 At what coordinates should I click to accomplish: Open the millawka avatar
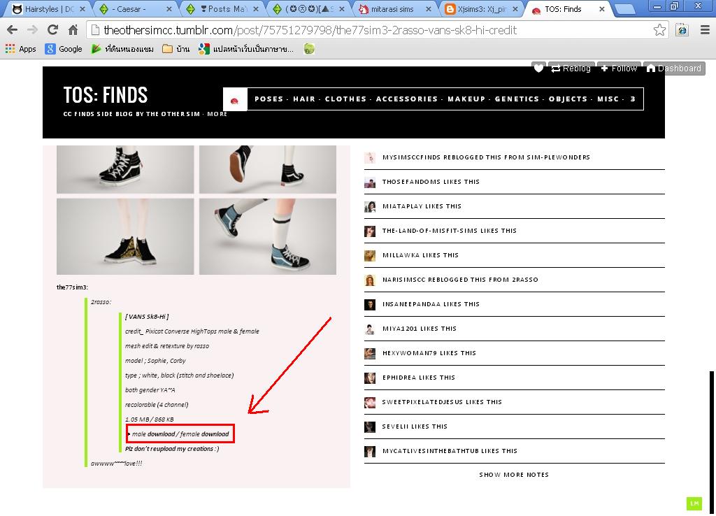tap(370, 255)
